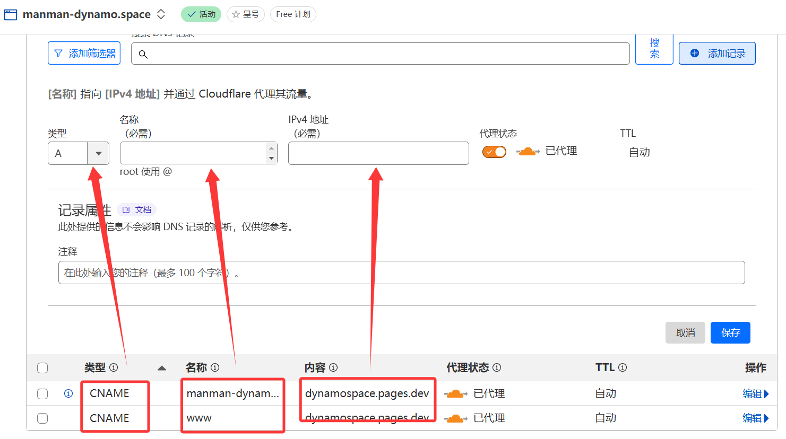This screenshot has height=439, width=786.
Task: Click the TTL column header
Action: point(605,367)
